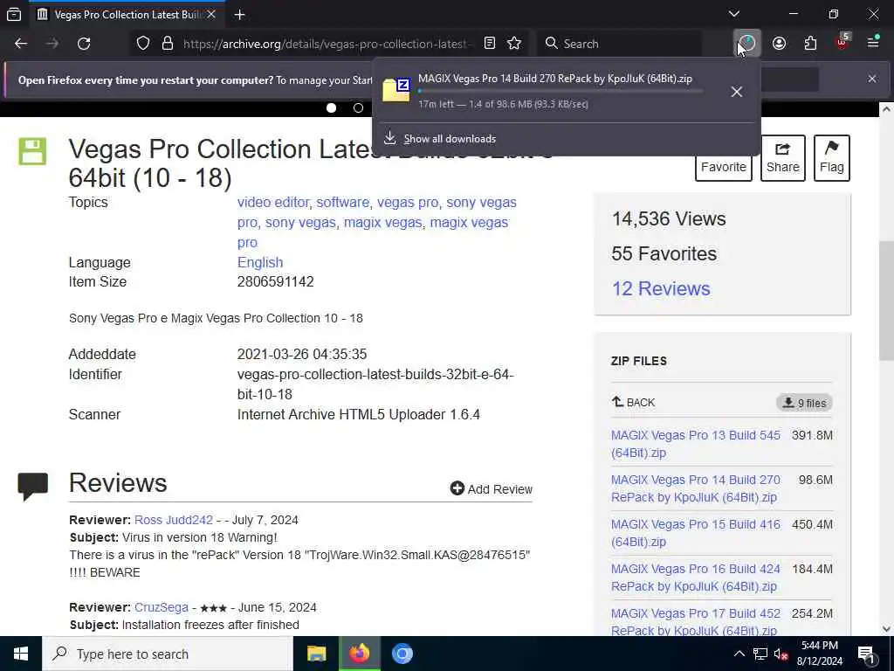Click the scrollbar up arrow
894x671 pixels.
click(x=887, y=109)
